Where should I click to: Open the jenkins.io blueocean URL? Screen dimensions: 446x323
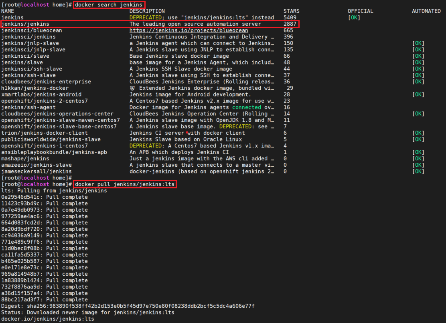tap(189, 30)
